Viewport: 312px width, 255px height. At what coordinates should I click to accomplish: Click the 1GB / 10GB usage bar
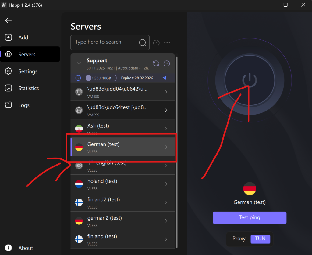101,78
